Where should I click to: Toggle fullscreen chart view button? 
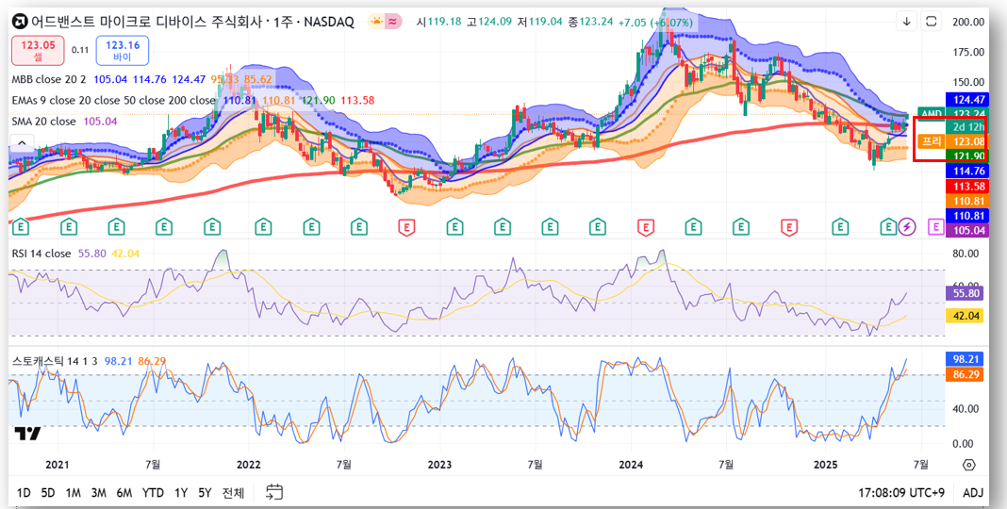click(x=931, y=21)
